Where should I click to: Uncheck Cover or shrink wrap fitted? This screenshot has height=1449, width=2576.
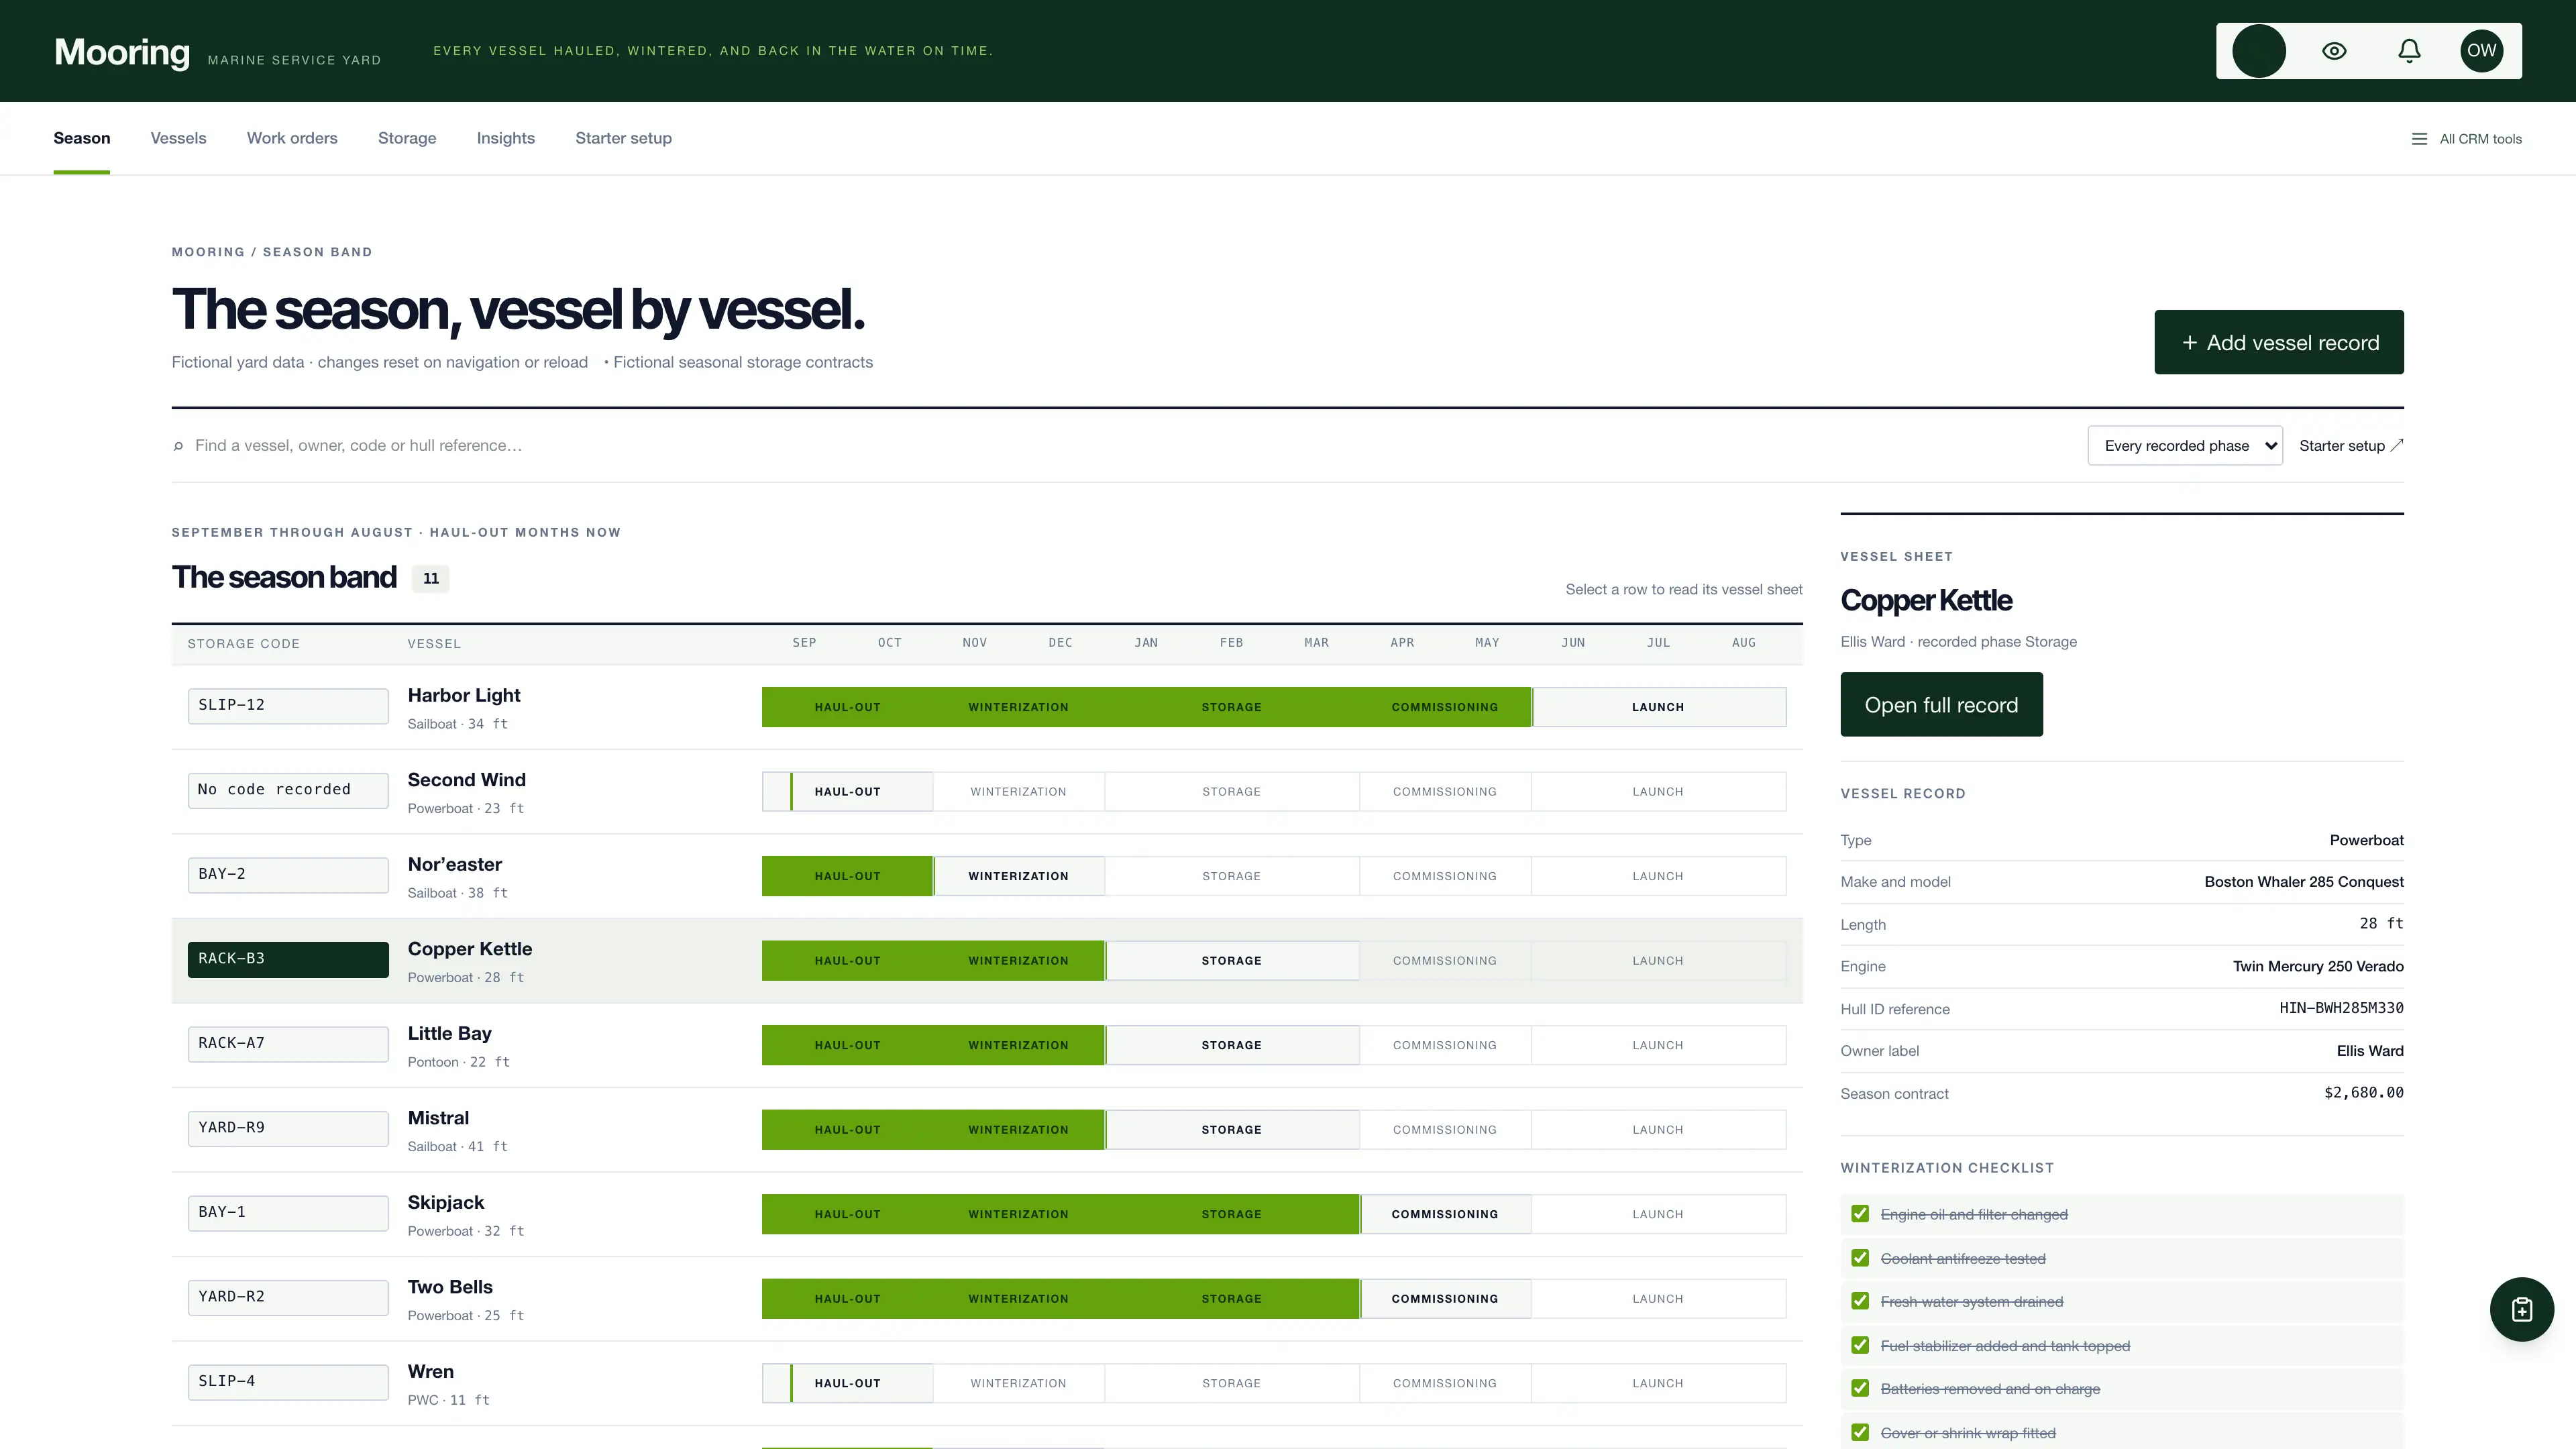(x=1860, y=1432)
